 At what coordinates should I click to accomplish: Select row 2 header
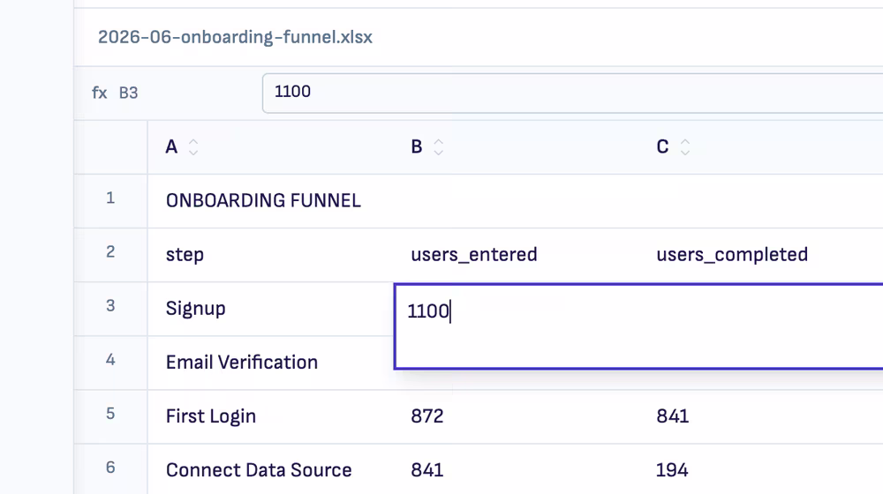[110, 255]
